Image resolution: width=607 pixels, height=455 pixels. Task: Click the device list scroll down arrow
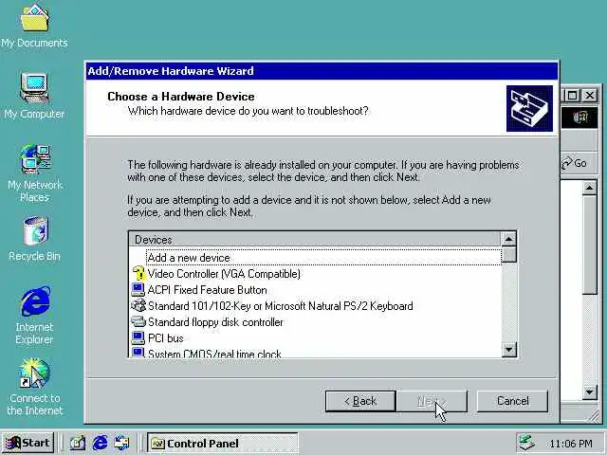(x=508, y=350)
